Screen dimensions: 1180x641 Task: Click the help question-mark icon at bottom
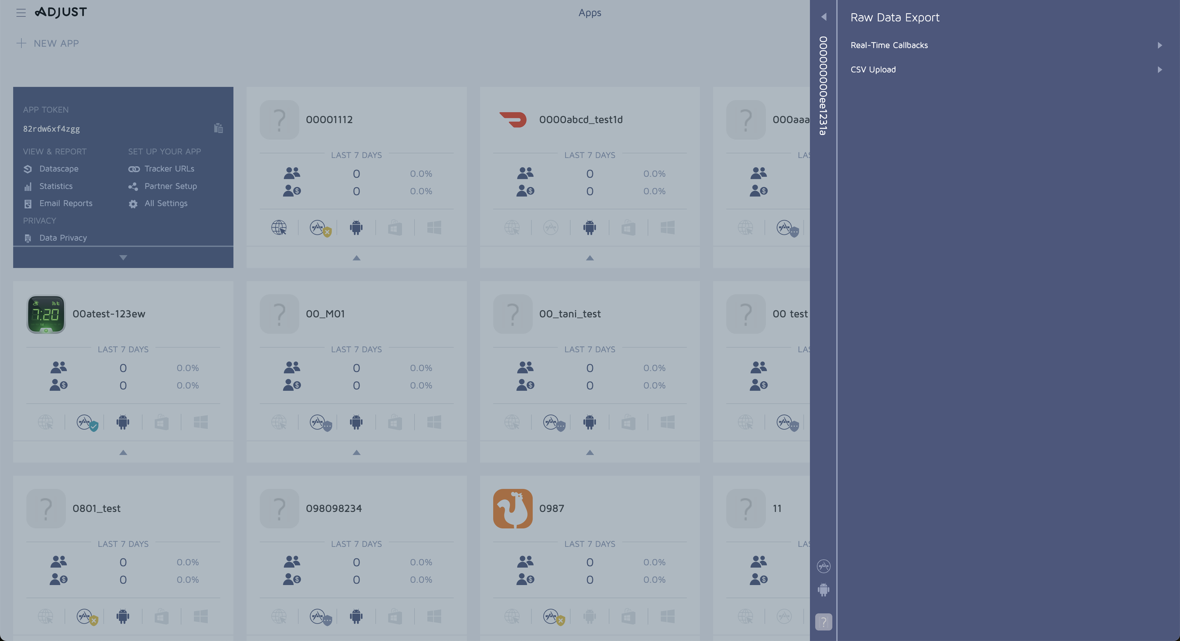824,623
